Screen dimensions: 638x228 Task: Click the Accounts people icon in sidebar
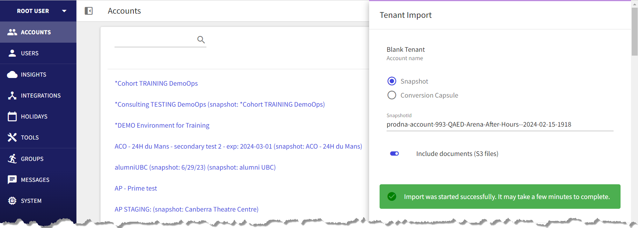[x=12, y=32]
